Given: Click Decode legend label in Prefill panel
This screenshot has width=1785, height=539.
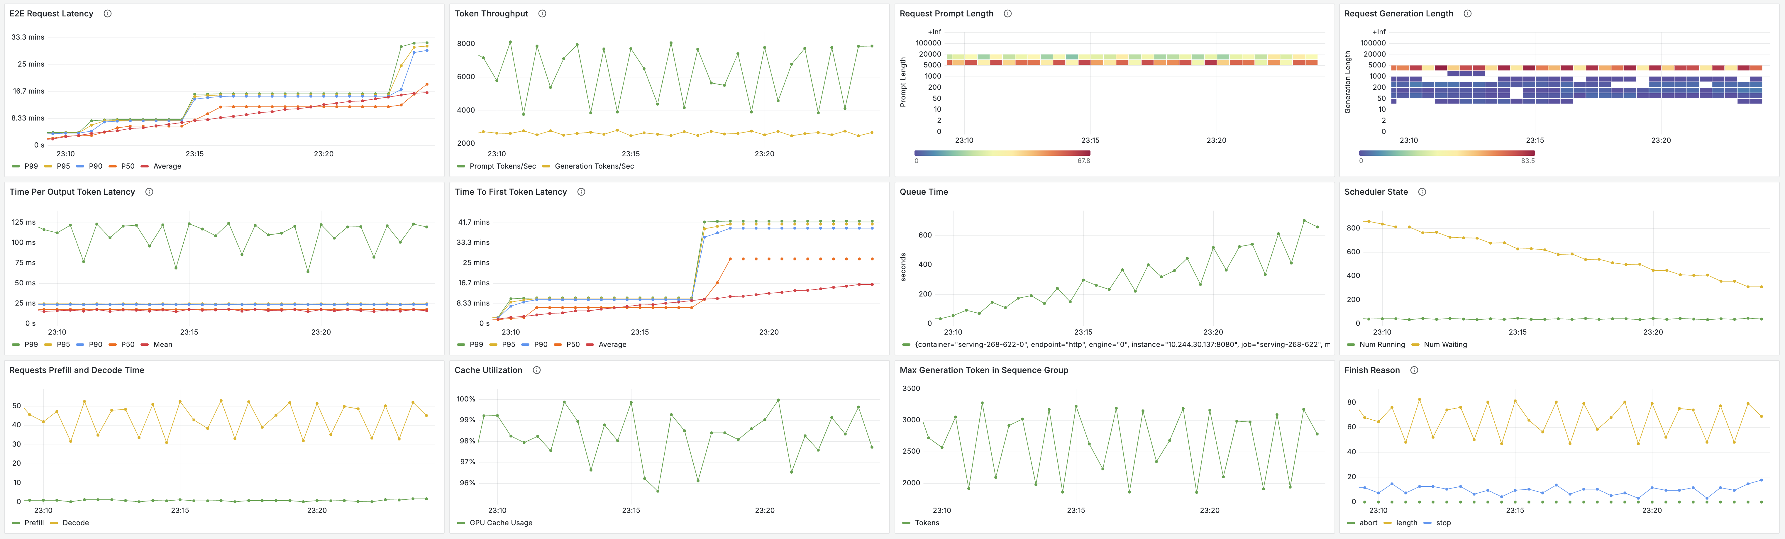Looking at the screenshot, I should click(76, 523).
